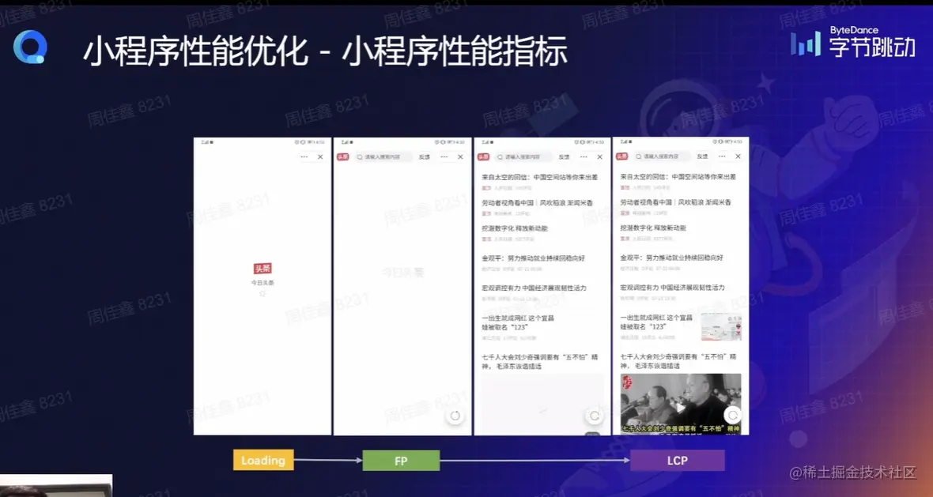Click the loading spinner below 今日头条 on the splash screen
The width and height of the screenshot is (933, 497).
tap(263, 293)
